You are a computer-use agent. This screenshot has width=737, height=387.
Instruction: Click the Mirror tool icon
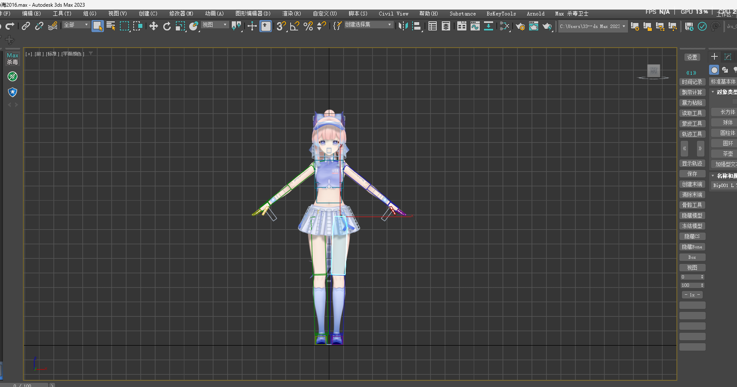tap(403, 26)
